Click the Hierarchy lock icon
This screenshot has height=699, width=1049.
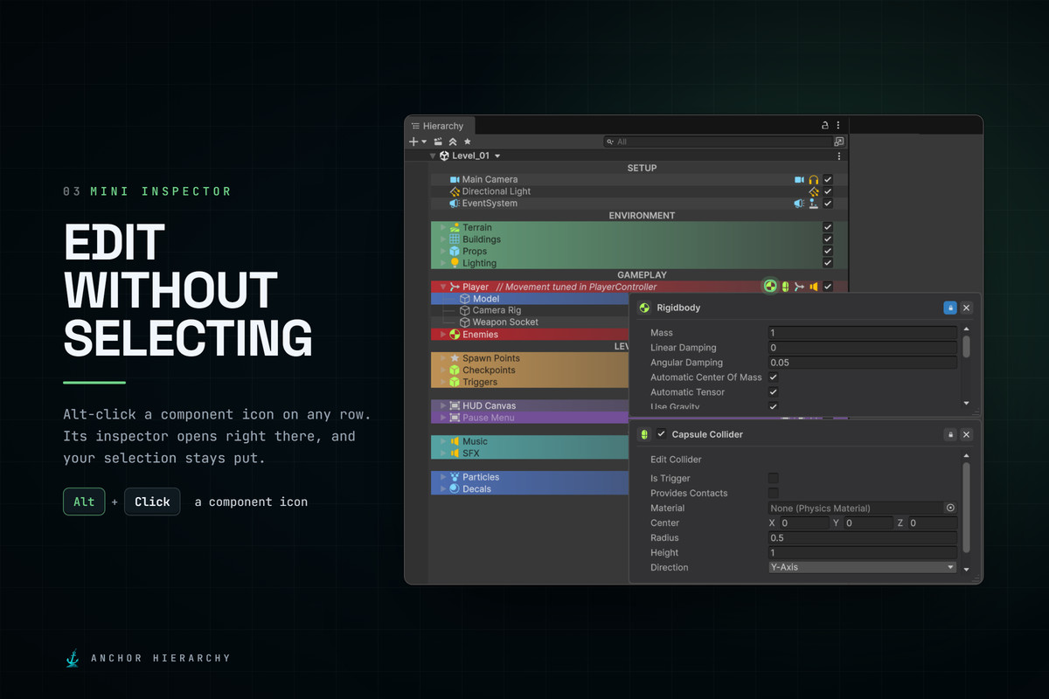coord(824,126)
